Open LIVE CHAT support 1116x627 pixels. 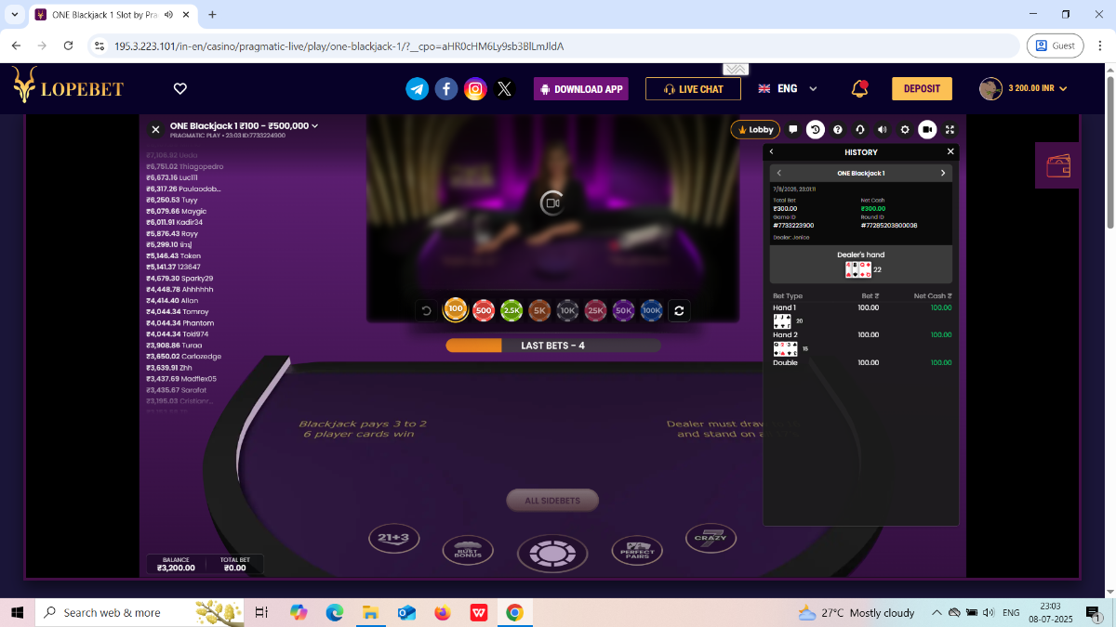click(x=693, y=89)
